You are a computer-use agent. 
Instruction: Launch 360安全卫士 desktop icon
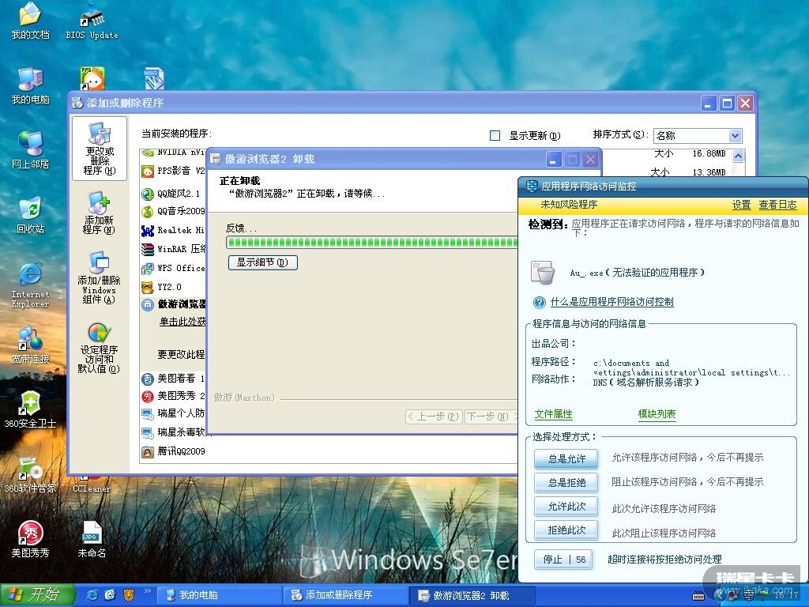click(x=31, y=410)
